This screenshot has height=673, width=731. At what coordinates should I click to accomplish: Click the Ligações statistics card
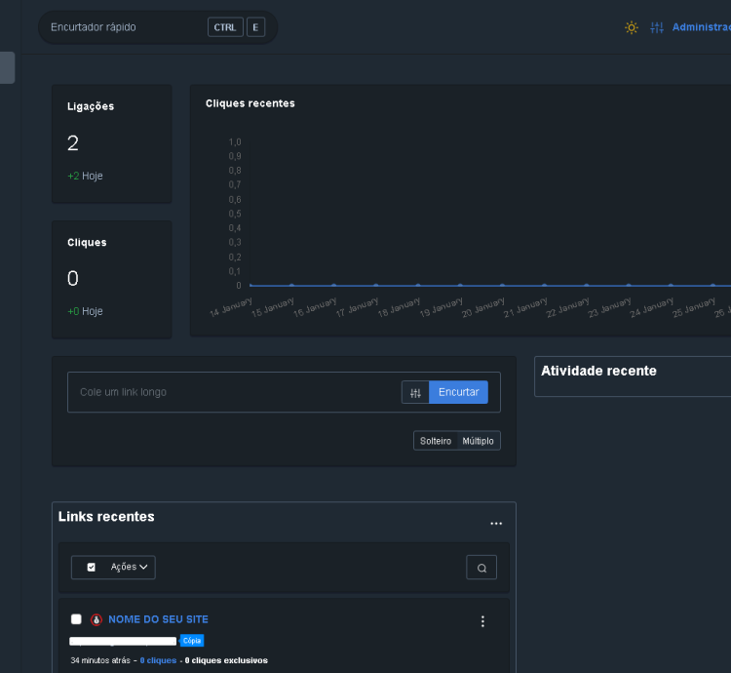pos(111,143)
